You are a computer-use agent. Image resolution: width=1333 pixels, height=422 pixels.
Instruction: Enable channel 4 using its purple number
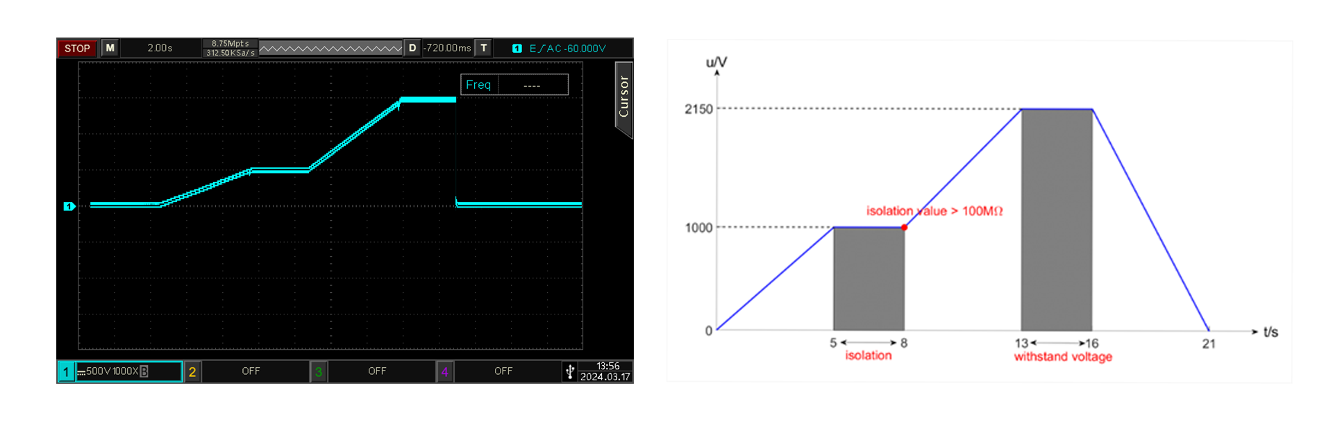[444, 372]
